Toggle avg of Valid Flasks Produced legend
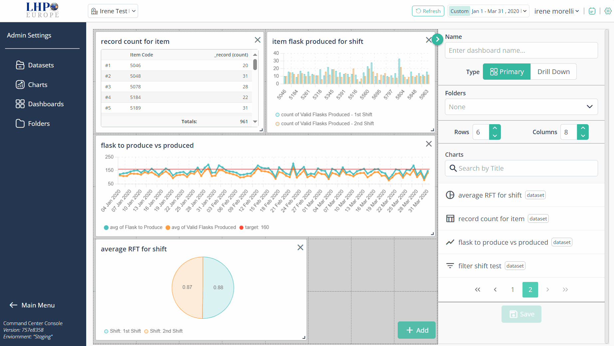Viewport: 614px width, 346px height. [201, 227]
